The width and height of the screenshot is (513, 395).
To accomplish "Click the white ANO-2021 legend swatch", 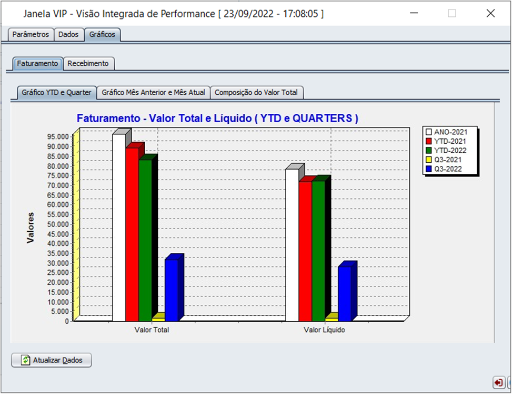I will [x=429, y=132].
